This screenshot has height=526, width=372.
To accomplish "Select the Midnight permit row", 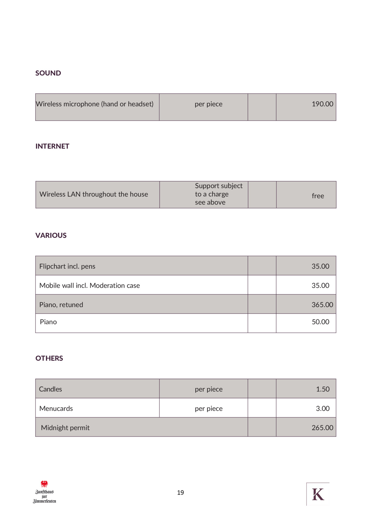I will pos(186,427).
